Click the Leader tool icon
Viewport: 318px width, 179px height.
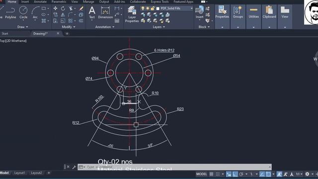pyautogui.click(x=117, y=14)
